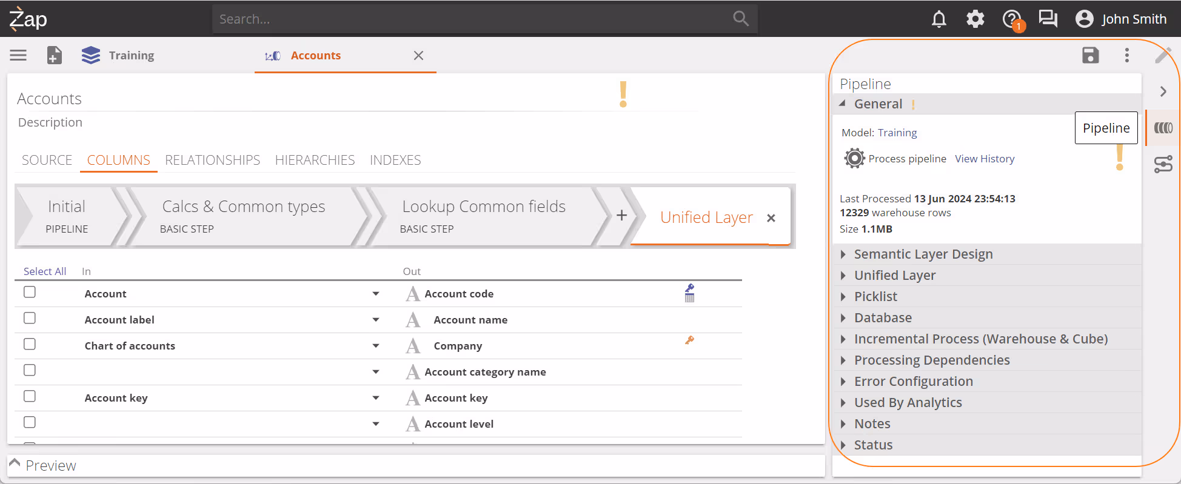
Task: Click the add pipeline step plus icon
Action: coord(621,216)
